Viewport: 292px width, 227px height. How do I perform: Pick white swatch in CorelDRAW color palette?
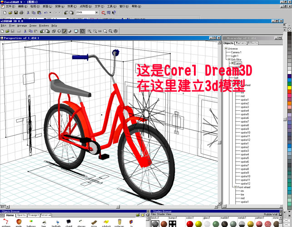click(x=289, y=72)
